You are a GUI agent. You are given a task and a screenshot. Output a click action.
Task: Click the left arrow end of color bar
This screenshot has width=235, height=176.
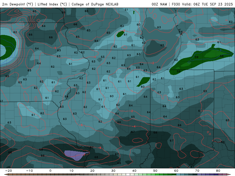(x=6, y=175)
